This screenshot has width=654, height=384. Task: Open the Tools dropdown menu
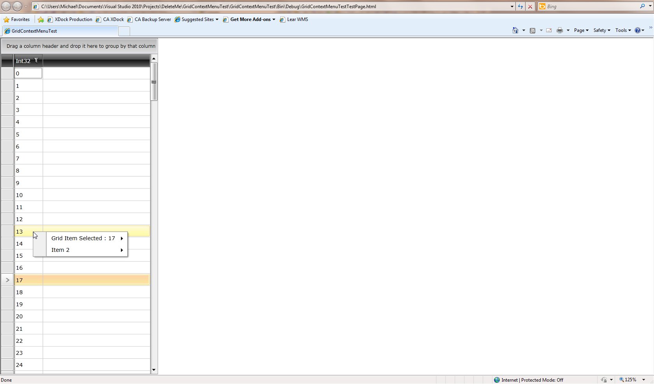click(623, 30)
